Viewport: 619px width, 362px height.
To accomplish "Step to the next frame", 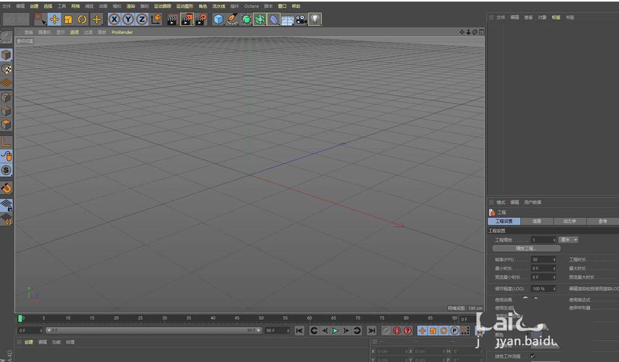I will (x=346, y=330).
